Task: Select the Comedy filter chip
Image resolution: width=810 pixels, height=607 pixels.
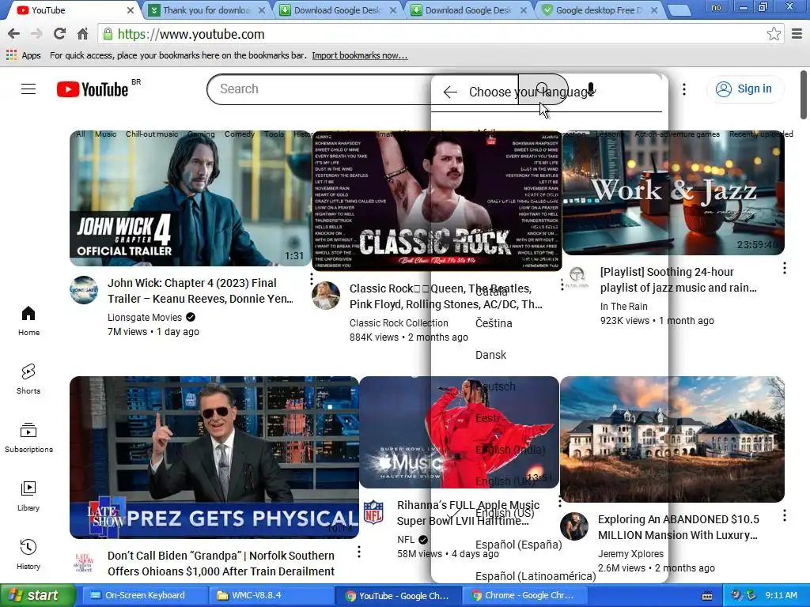Action: coord(239,134)
